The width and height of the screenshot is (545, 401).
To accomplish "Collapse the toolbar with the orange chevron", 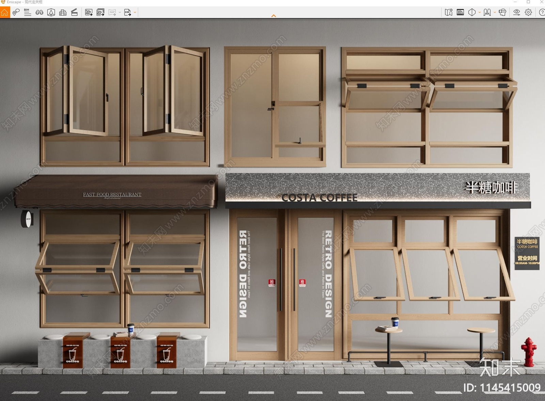I will point(274,16).
